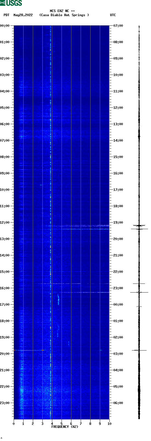Click the date May28,2022
This screenshot has width=151, height=441.
[x=23, y=15]
